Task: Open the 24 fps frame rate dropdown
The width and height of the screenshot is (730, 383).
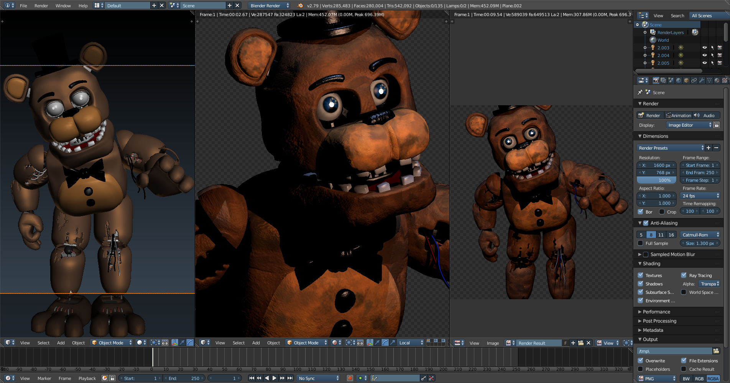Action: 700,196
